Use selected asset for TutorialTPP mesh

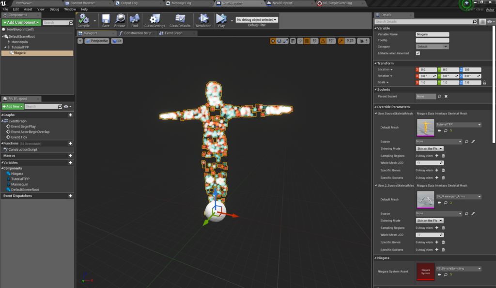(x=439, y=131)
